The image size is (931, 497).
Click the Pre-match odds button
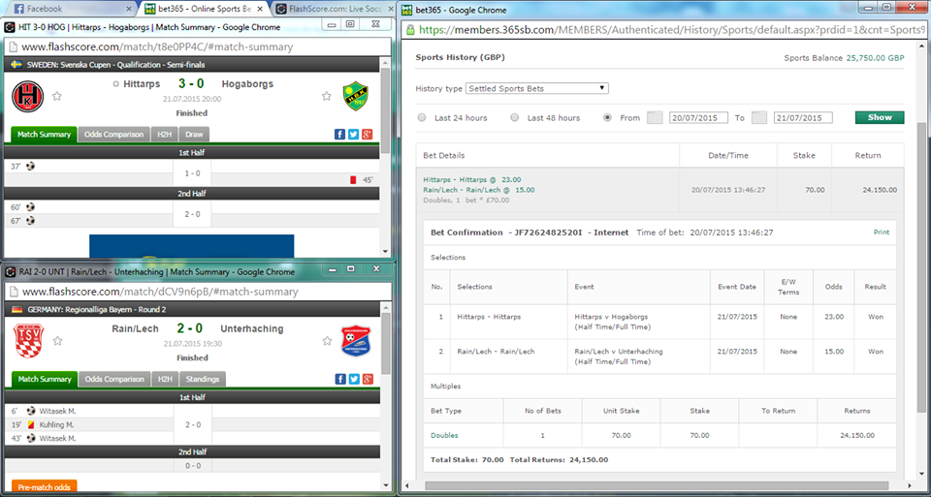(45, 486)
